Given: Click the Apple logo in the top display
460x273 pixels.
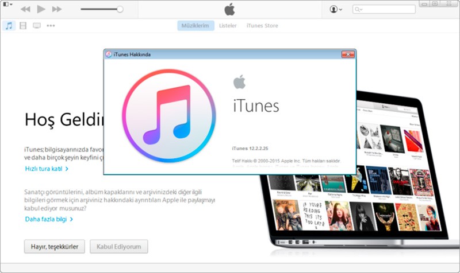Looking at the screenshot, I should [x=229, y=9].
